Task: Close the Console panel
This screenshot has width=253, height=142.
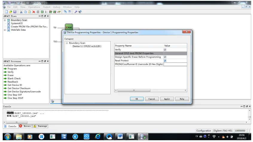Action: tap(250, 106)
